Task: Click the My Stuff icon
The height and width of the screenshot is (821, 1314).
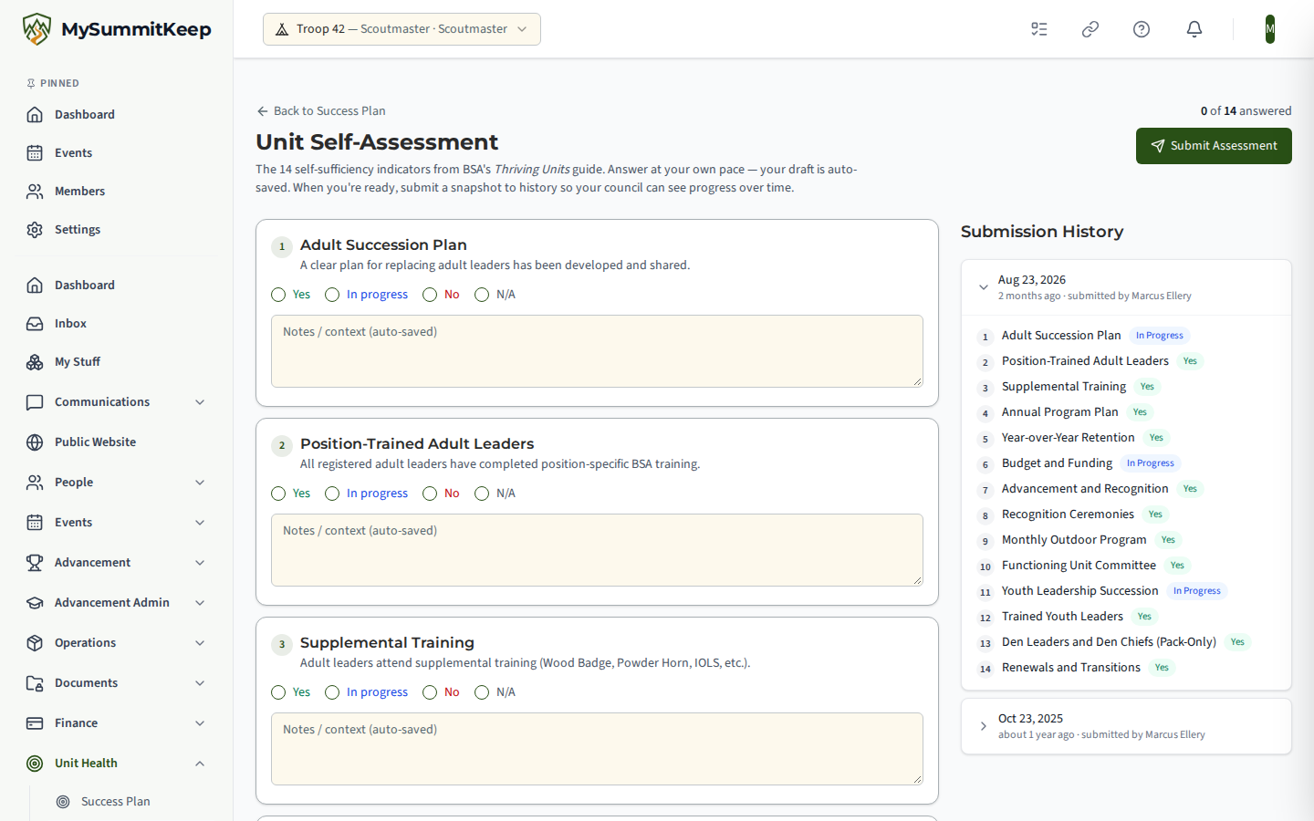Action: click(x=35, y=361)
